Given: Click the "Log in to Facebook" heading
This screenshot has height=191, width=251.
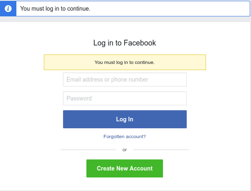Looking at the screenshot, I should click(124, 43).
